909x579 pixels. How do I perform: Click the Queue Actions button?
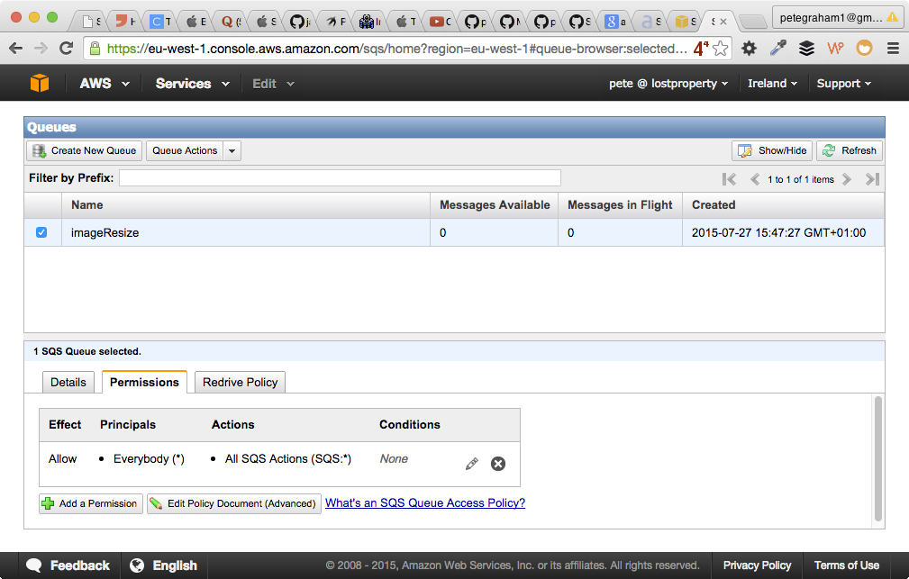185,150
